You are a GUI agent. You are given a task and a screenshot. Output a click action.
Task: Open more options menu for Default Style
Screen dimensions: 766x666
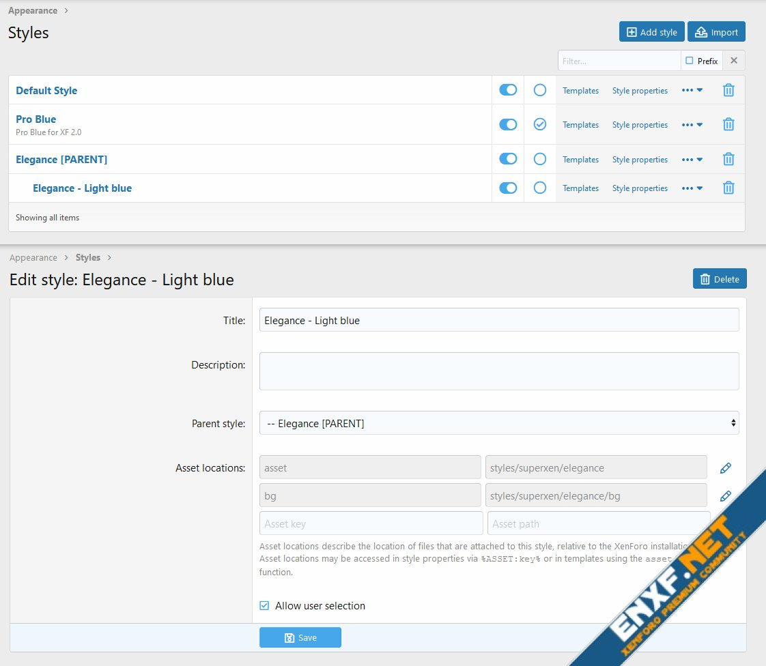(x=692, y=90)
